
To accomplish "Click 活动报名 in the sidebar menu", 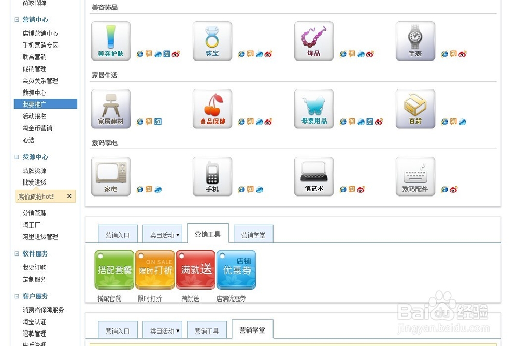I will 35,116.
